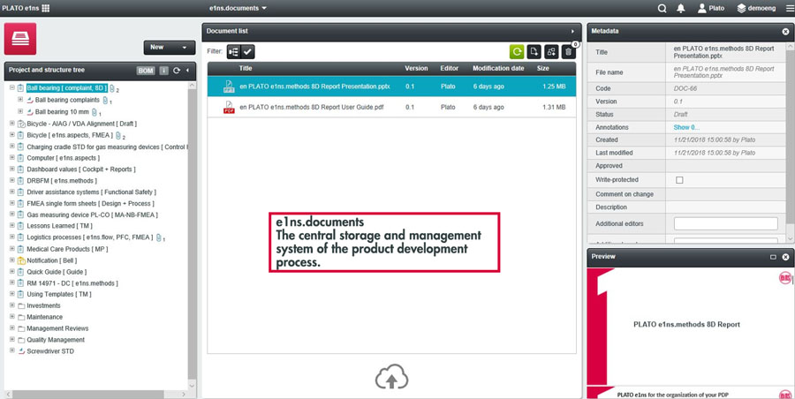Click the add structure link icon
The width and height of the screenshot is (795, 399).
551,51
